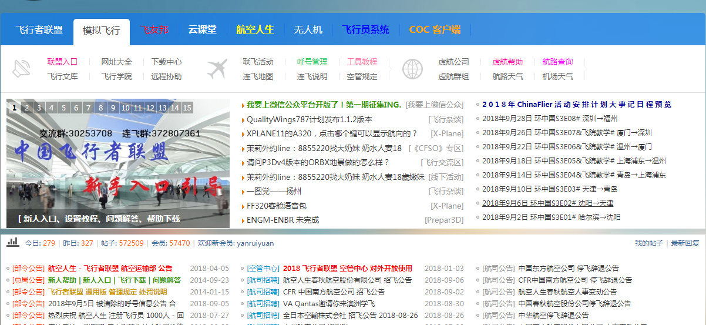This screenshot has height=325, width=706.
Task: Select slide 1 in the banner carousel
Action: point(14,108)
